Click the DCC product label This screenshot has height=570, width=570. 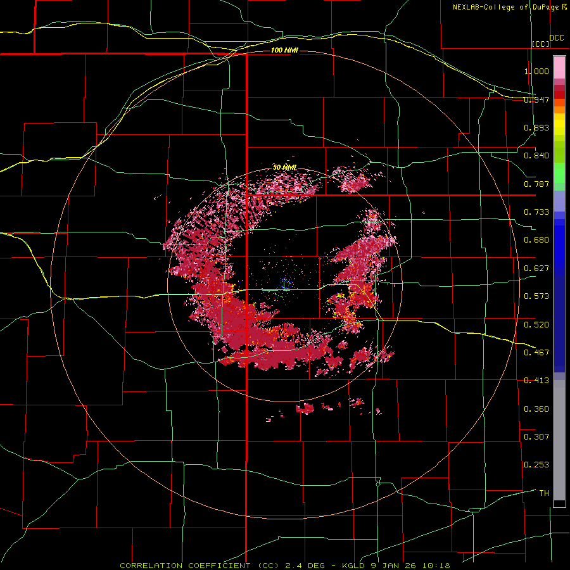click(556, 38)
